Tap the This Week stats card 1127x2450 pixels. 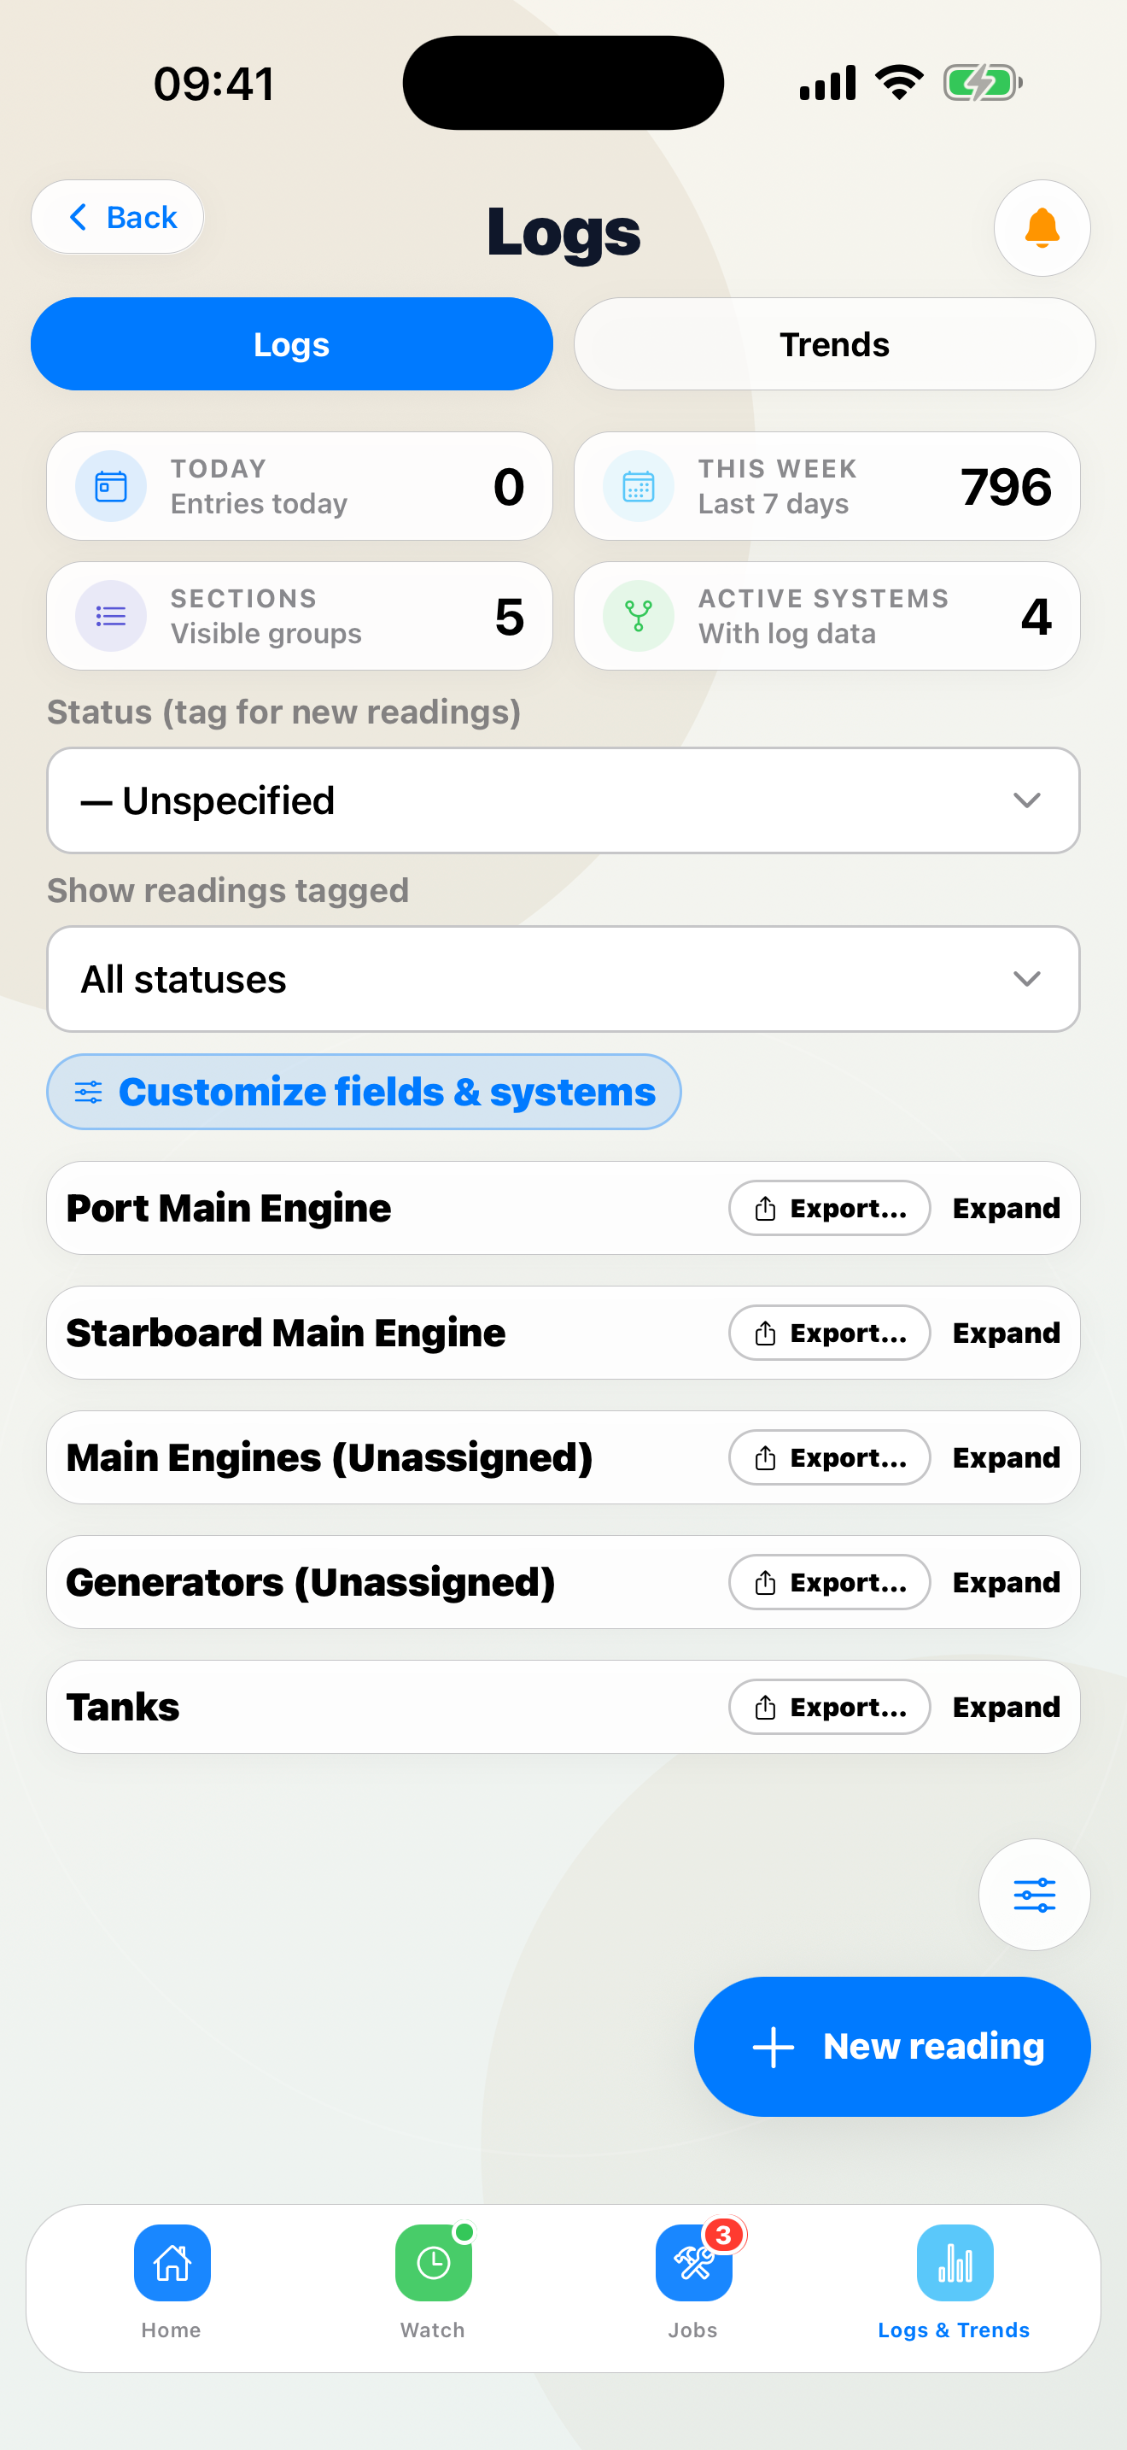point(826,487)
